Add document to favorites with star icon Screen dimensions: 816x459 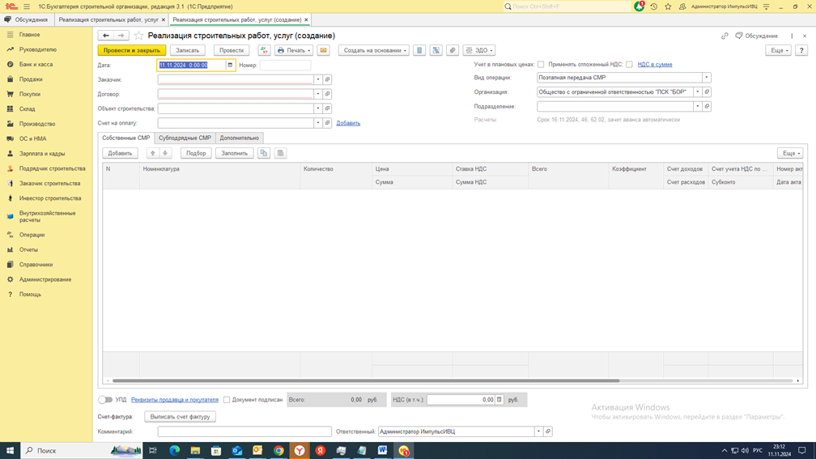tap(138, 36)
